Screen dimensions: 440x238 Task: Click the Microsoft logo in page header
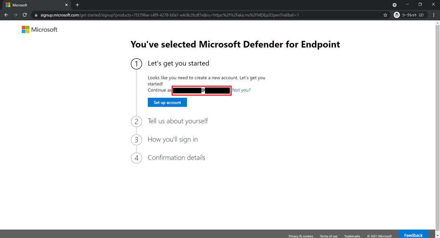click(x=40, y=30)
